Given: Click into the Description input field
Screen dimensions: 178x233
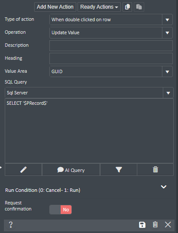Looking at the screenshot, I should 111,45.
